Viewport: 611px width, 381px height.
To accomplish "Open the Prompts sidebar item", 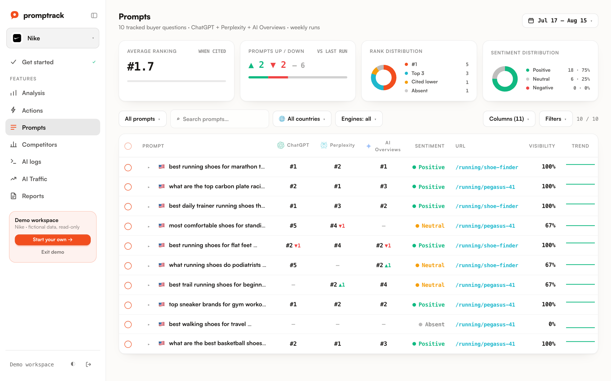I will pyautogui.click(x=53, y=127).
